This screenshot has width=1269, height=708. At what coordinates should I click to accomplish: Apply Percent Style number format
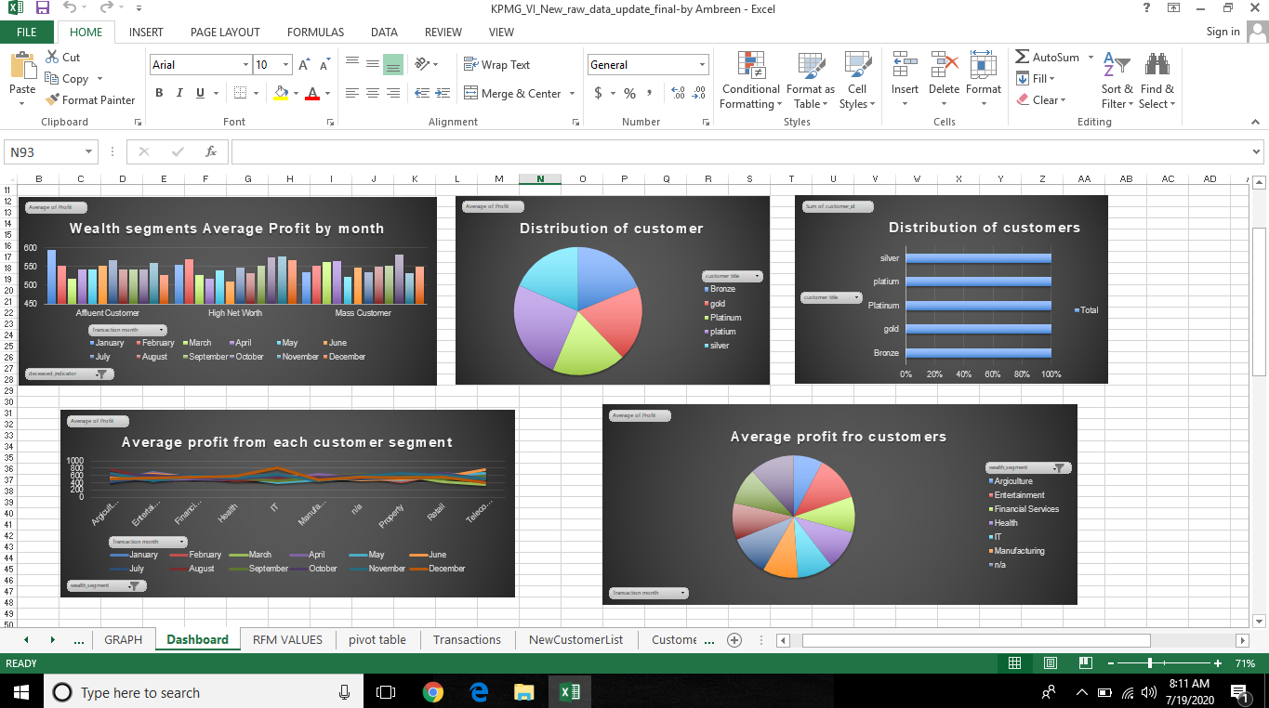(628, 94)
